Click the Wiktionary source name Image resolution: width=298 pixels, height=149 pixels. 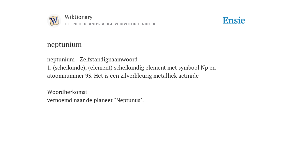click(79, 17)
